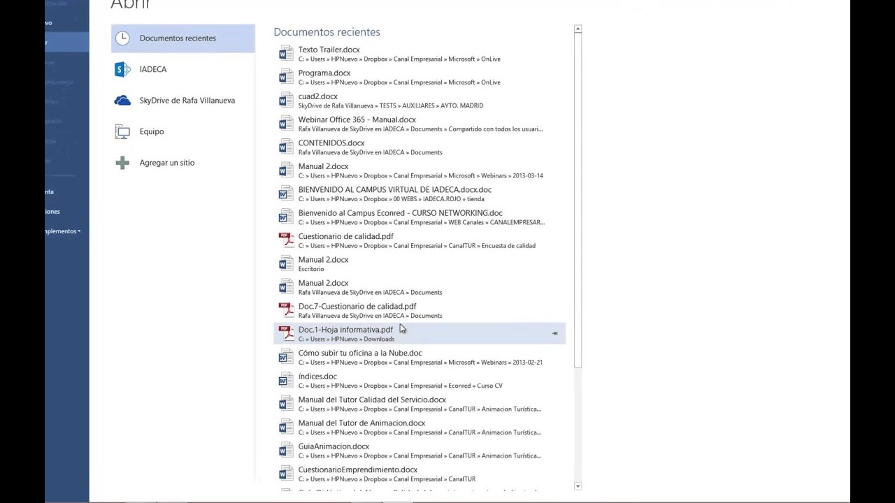
Task: Click document icon beside índices.doc
Action: tap(285, 381)
